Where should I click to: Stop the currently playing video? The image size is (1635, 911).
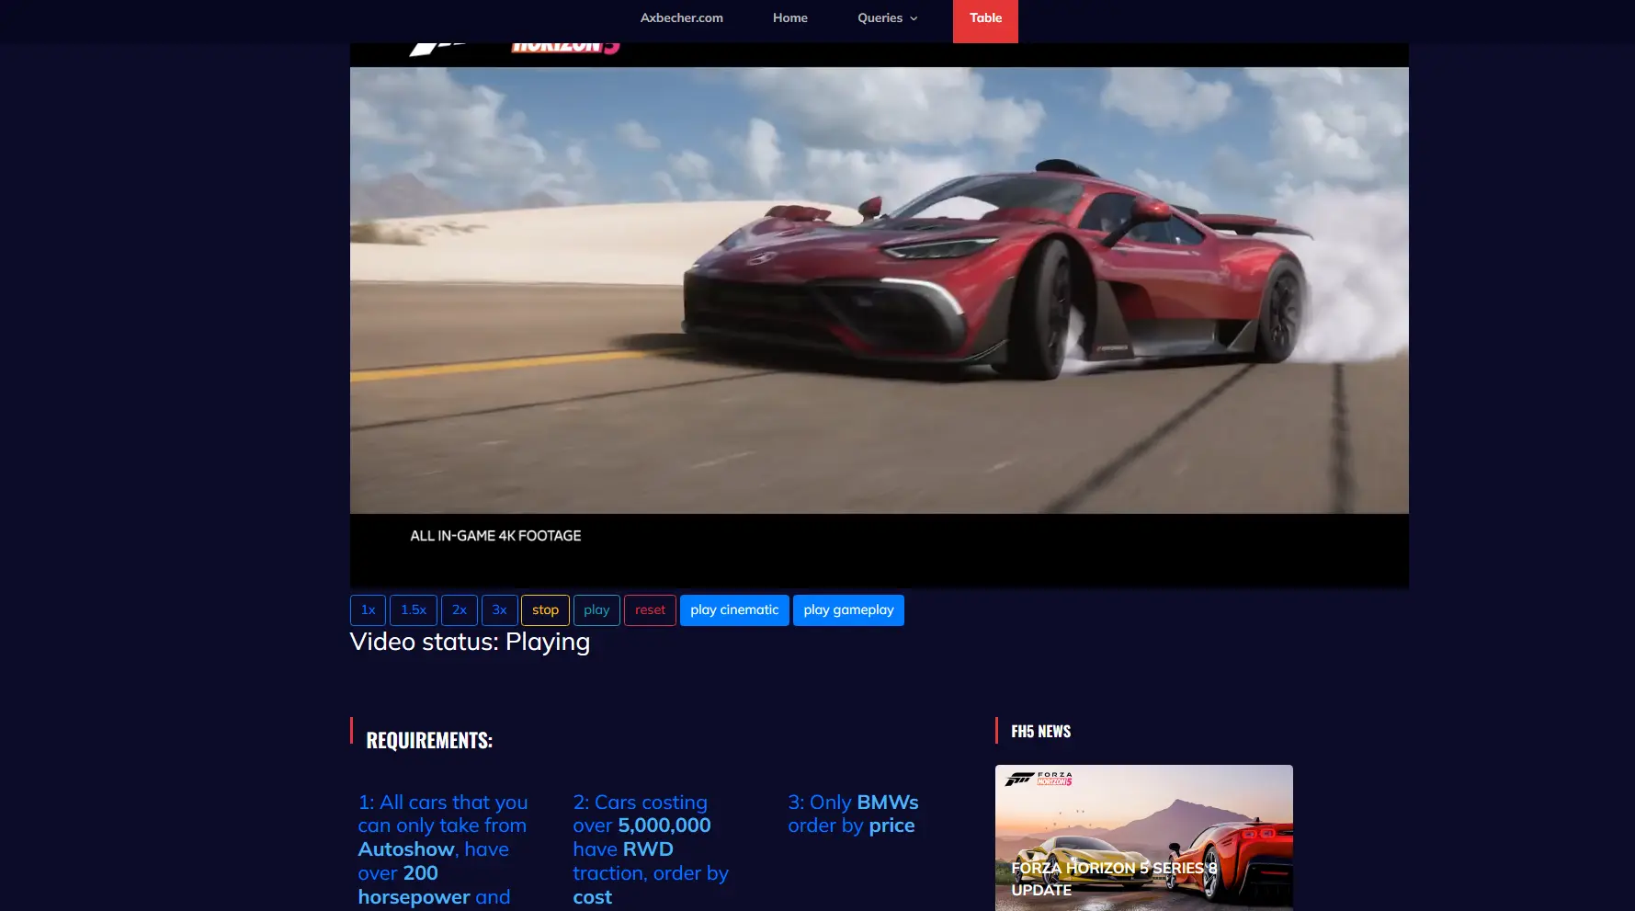tap(545, 609)
